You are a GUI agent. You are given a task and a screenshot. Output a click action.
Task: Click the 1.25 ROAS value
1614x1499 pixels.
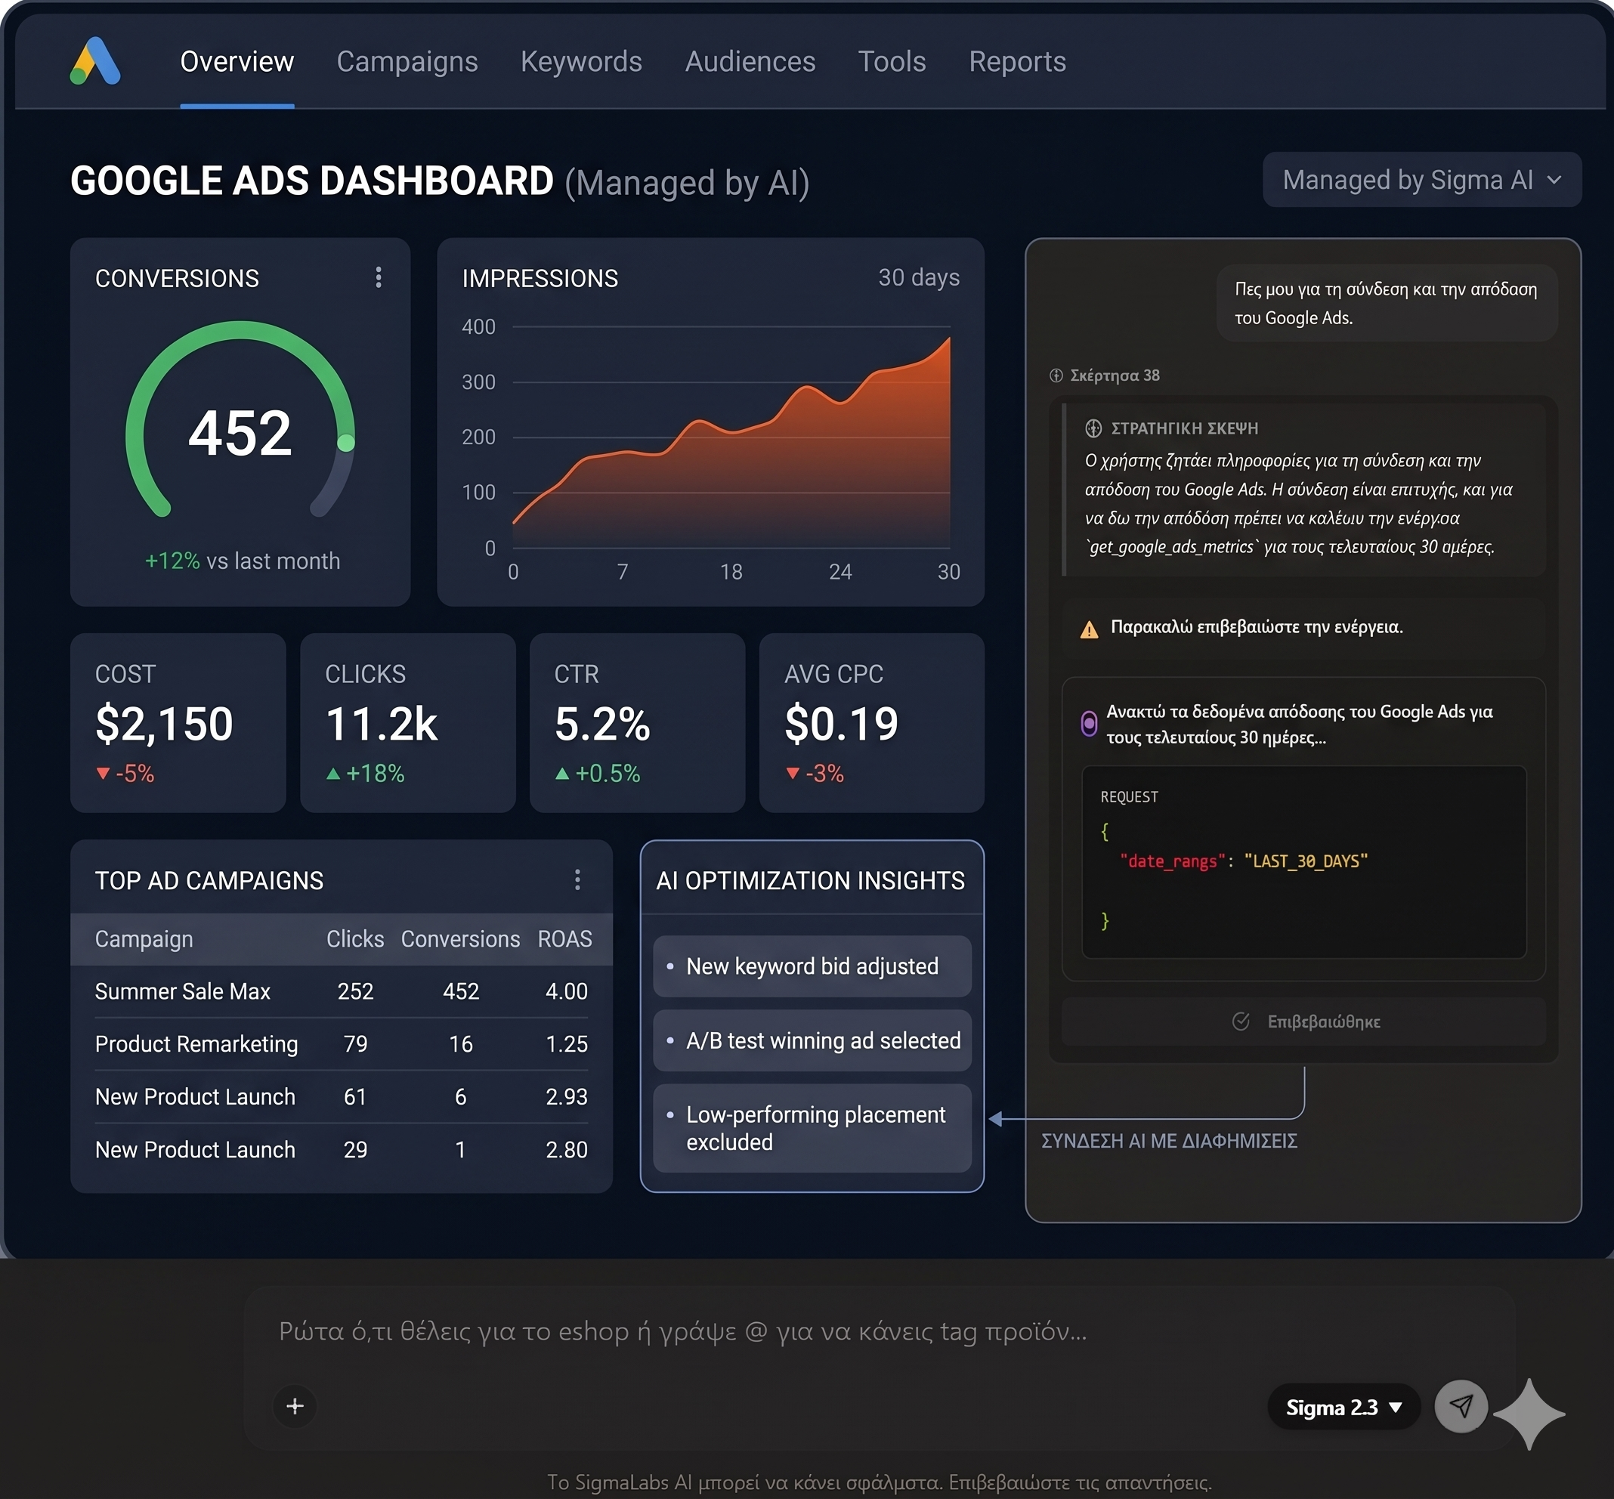[x=566, y=1044]
